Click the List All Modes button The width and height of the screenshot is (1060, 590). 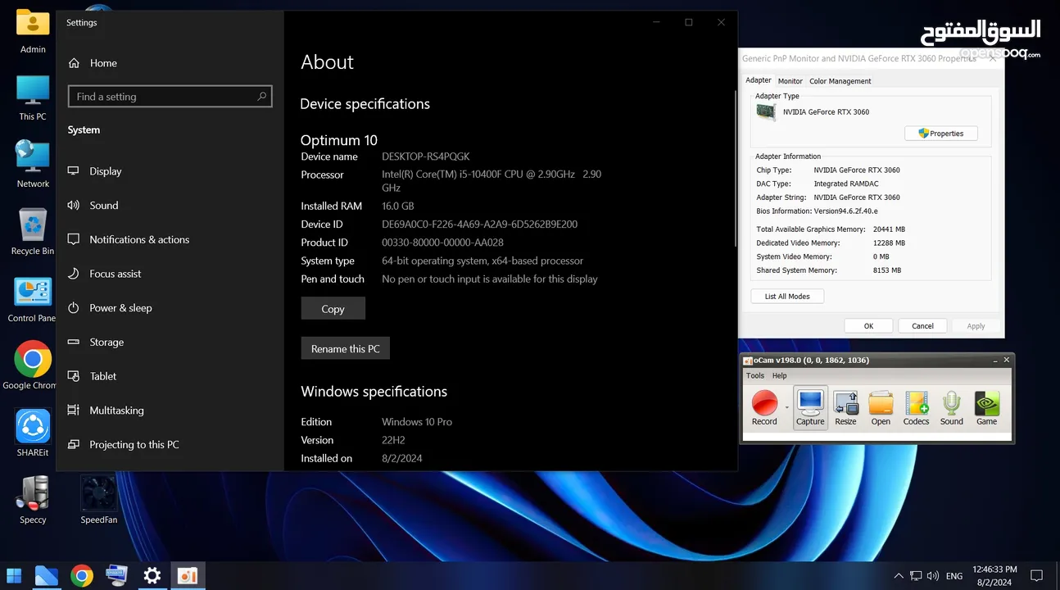tap(787, 297)
